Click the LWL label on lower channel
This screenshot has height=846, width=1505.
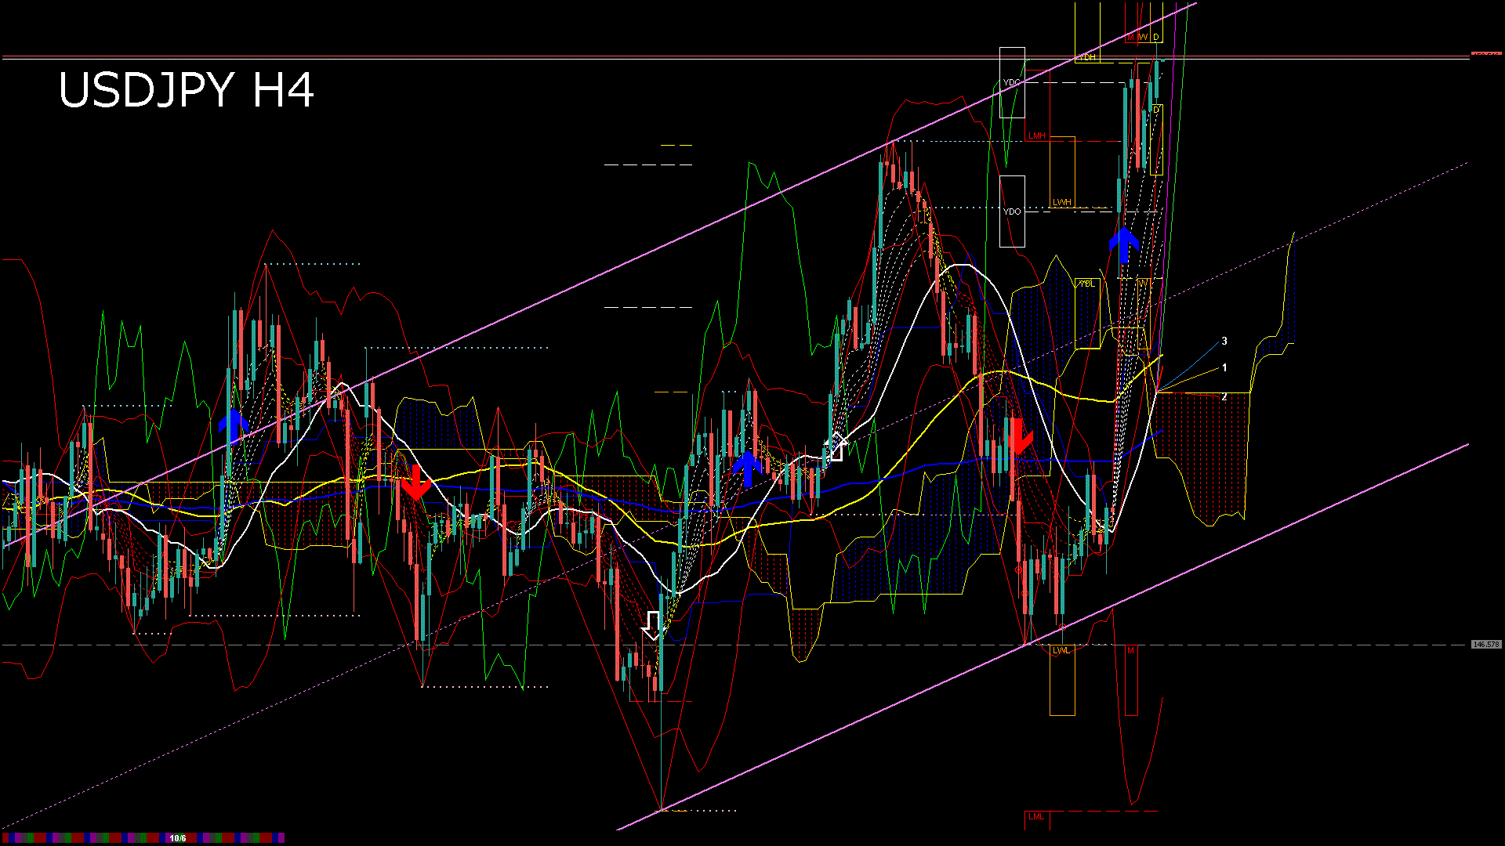[x=1061, y=650]
